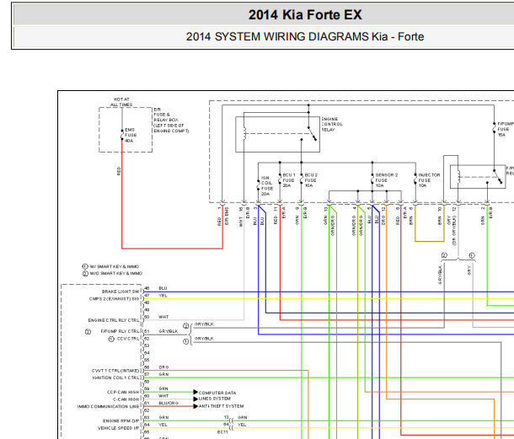The width and height of the screenshot is (514, 439).
Task: Select 'WHT' wire color at pin 50
Action: [x=163, y=317]
